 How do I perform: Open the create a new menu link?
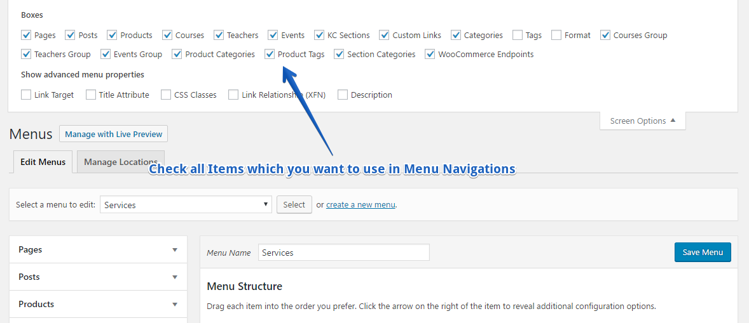click(361, 205)
